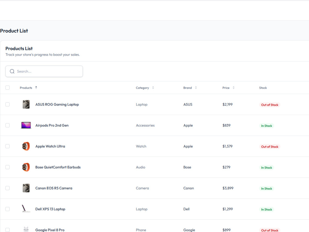The width and height of the screenshot is (309, 232).
Task: Click the Canon brand cell
Action: point(188,188)
